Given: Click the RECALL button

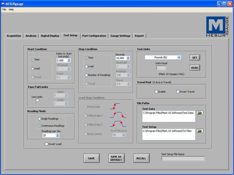Looking at the screenshot, I should [141, 158].
